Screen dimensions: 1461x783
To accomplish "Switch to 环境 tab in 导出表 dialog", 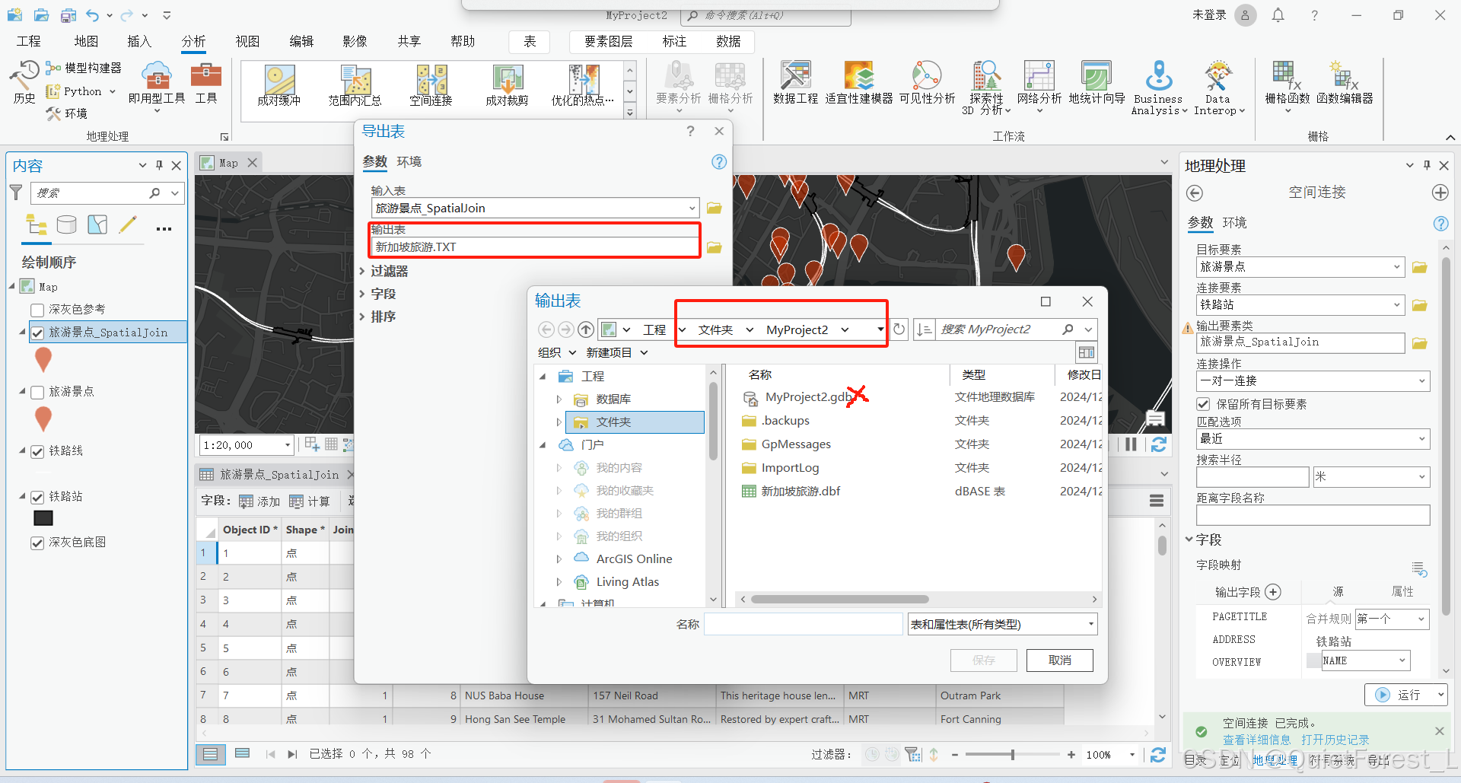I will click(x=409, y=162).
